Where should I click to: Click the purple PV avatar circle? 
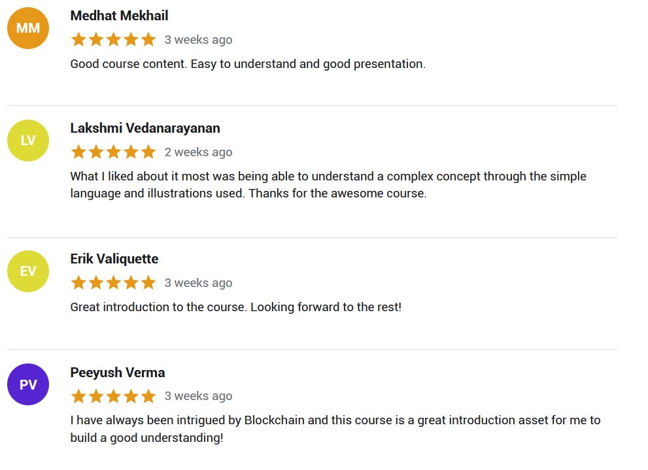click(x=28, y=384)
